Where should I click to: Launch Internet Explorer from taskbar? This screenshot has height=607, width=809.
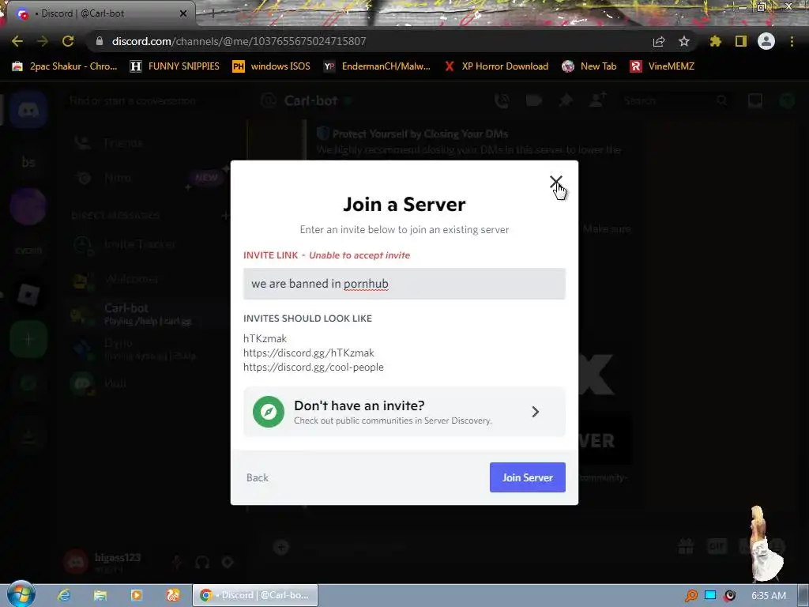click(x=64, y=595)
